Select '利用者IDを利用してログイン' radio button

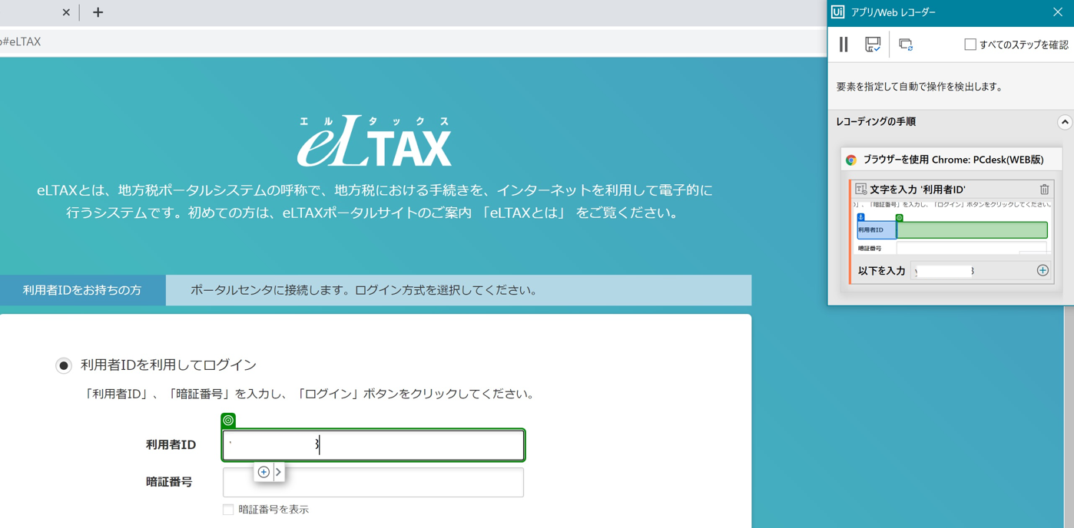click(x=64, y=365)
